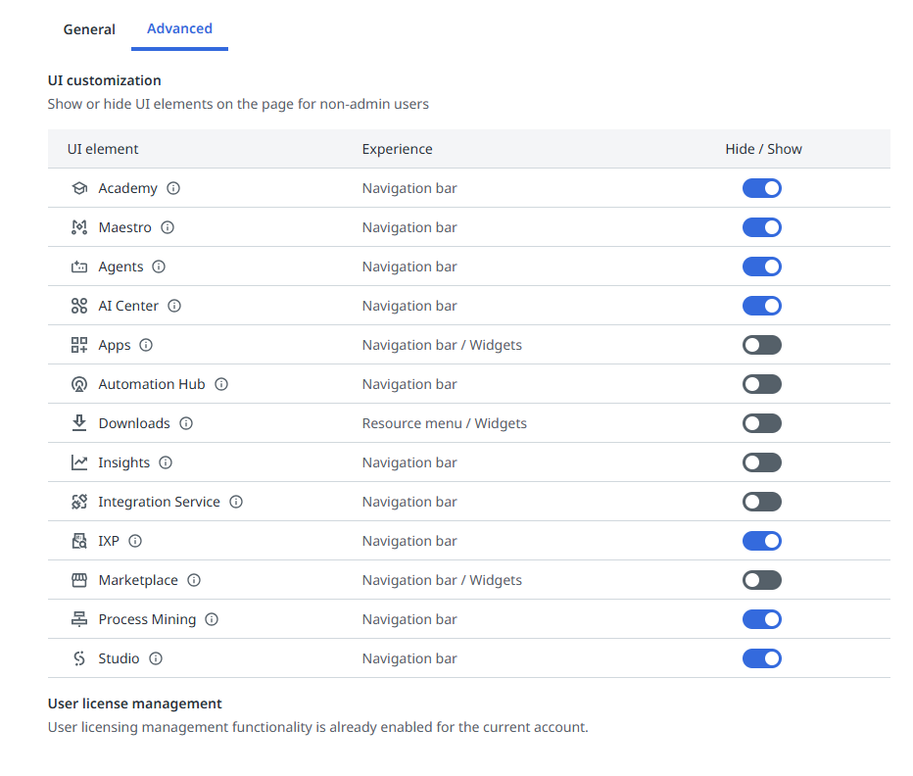This screenshot has height=776, width=913.
Task: Select the Advanced tab
Action: (x=179, y=28)
